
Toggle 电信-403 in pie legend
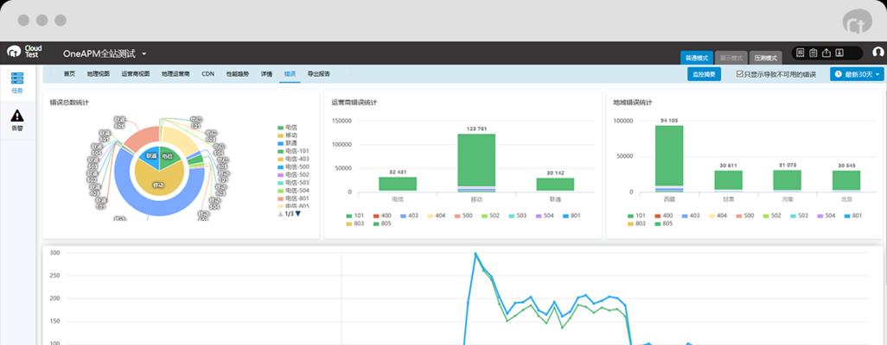click(293, 160)
